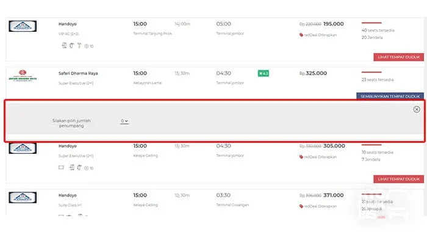Click Sembunyikan Tempat Duduk button
Image resolution: width=427 pixels, height=232 pixels.
pyautogui.click(x=390, y=96)
